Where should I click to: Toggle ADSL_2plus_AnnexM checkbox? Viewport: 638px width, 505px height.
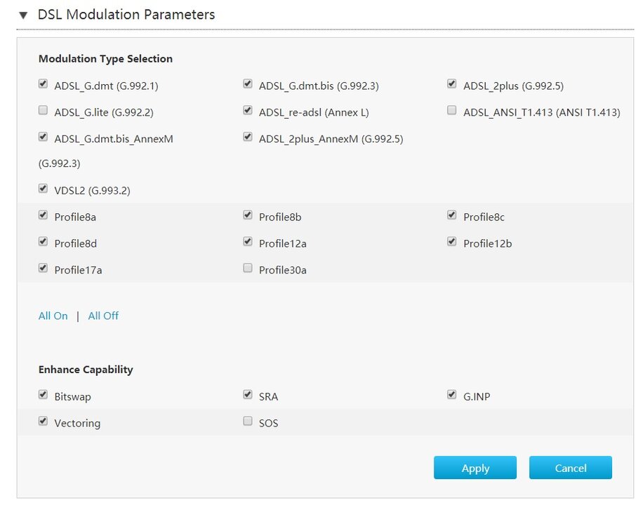click(248, 137)
